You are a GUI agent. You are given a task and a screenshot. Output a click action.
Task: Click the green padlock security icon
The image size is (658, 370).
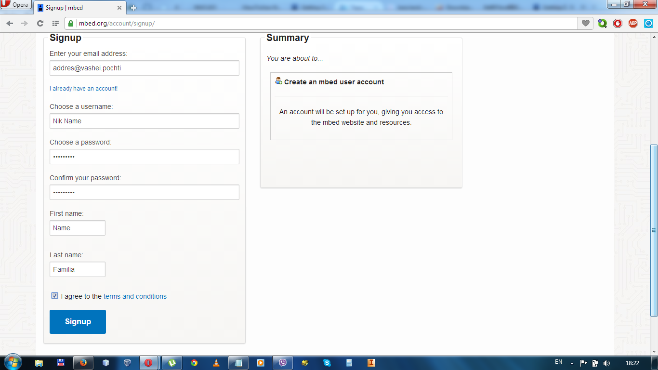coord(71,23)
